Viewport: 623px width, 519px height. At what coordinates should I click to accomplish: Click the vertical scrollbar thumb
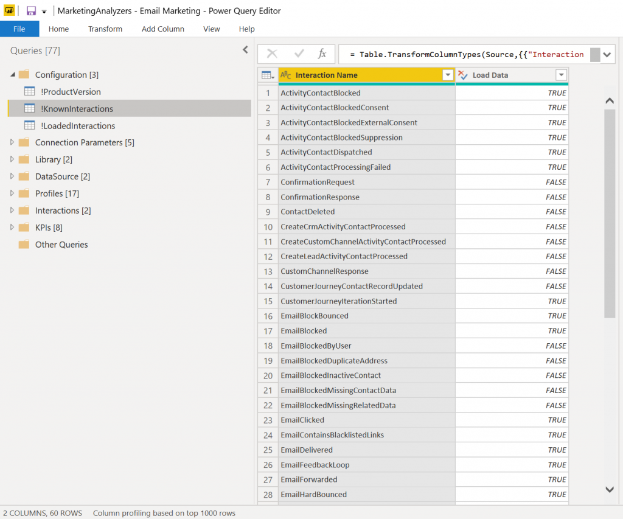coord(610,214)
